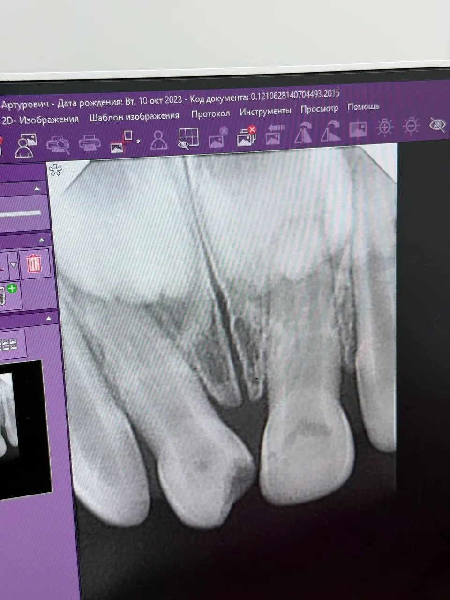Click the close all images red-X icon
This screenshot has width=450, height=600.
[247, 135]
